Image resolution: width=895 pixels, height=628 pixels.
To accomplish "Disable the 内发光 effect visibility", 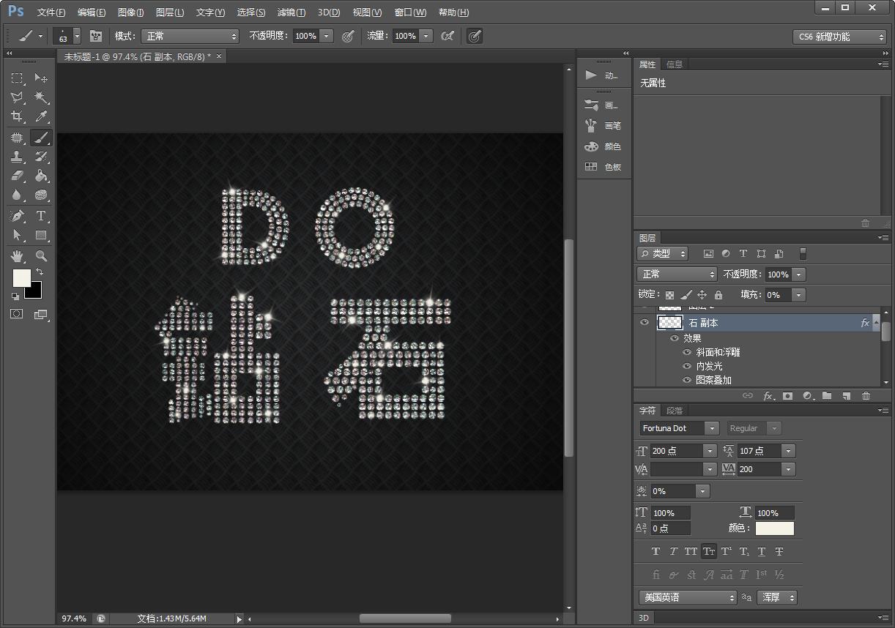I will click(x=686, y=366).
